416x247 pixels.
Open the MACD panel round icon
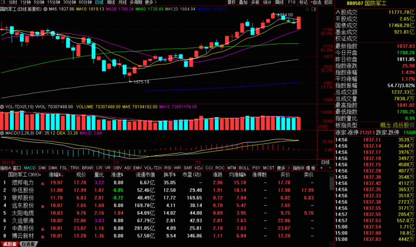pyautogui.click(x=2, y=133)
